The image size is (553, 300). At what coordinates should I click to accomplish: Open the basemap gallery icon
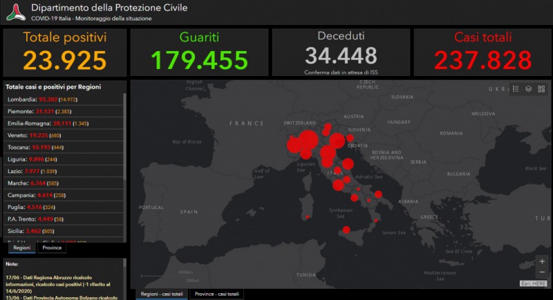point(541,89)
